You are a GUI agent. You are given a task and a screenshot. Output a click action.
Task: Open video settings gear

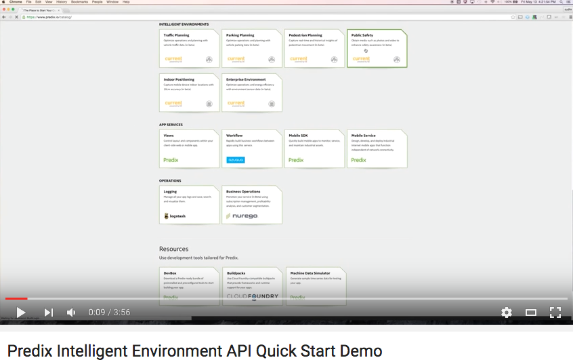tap(506, 313)
